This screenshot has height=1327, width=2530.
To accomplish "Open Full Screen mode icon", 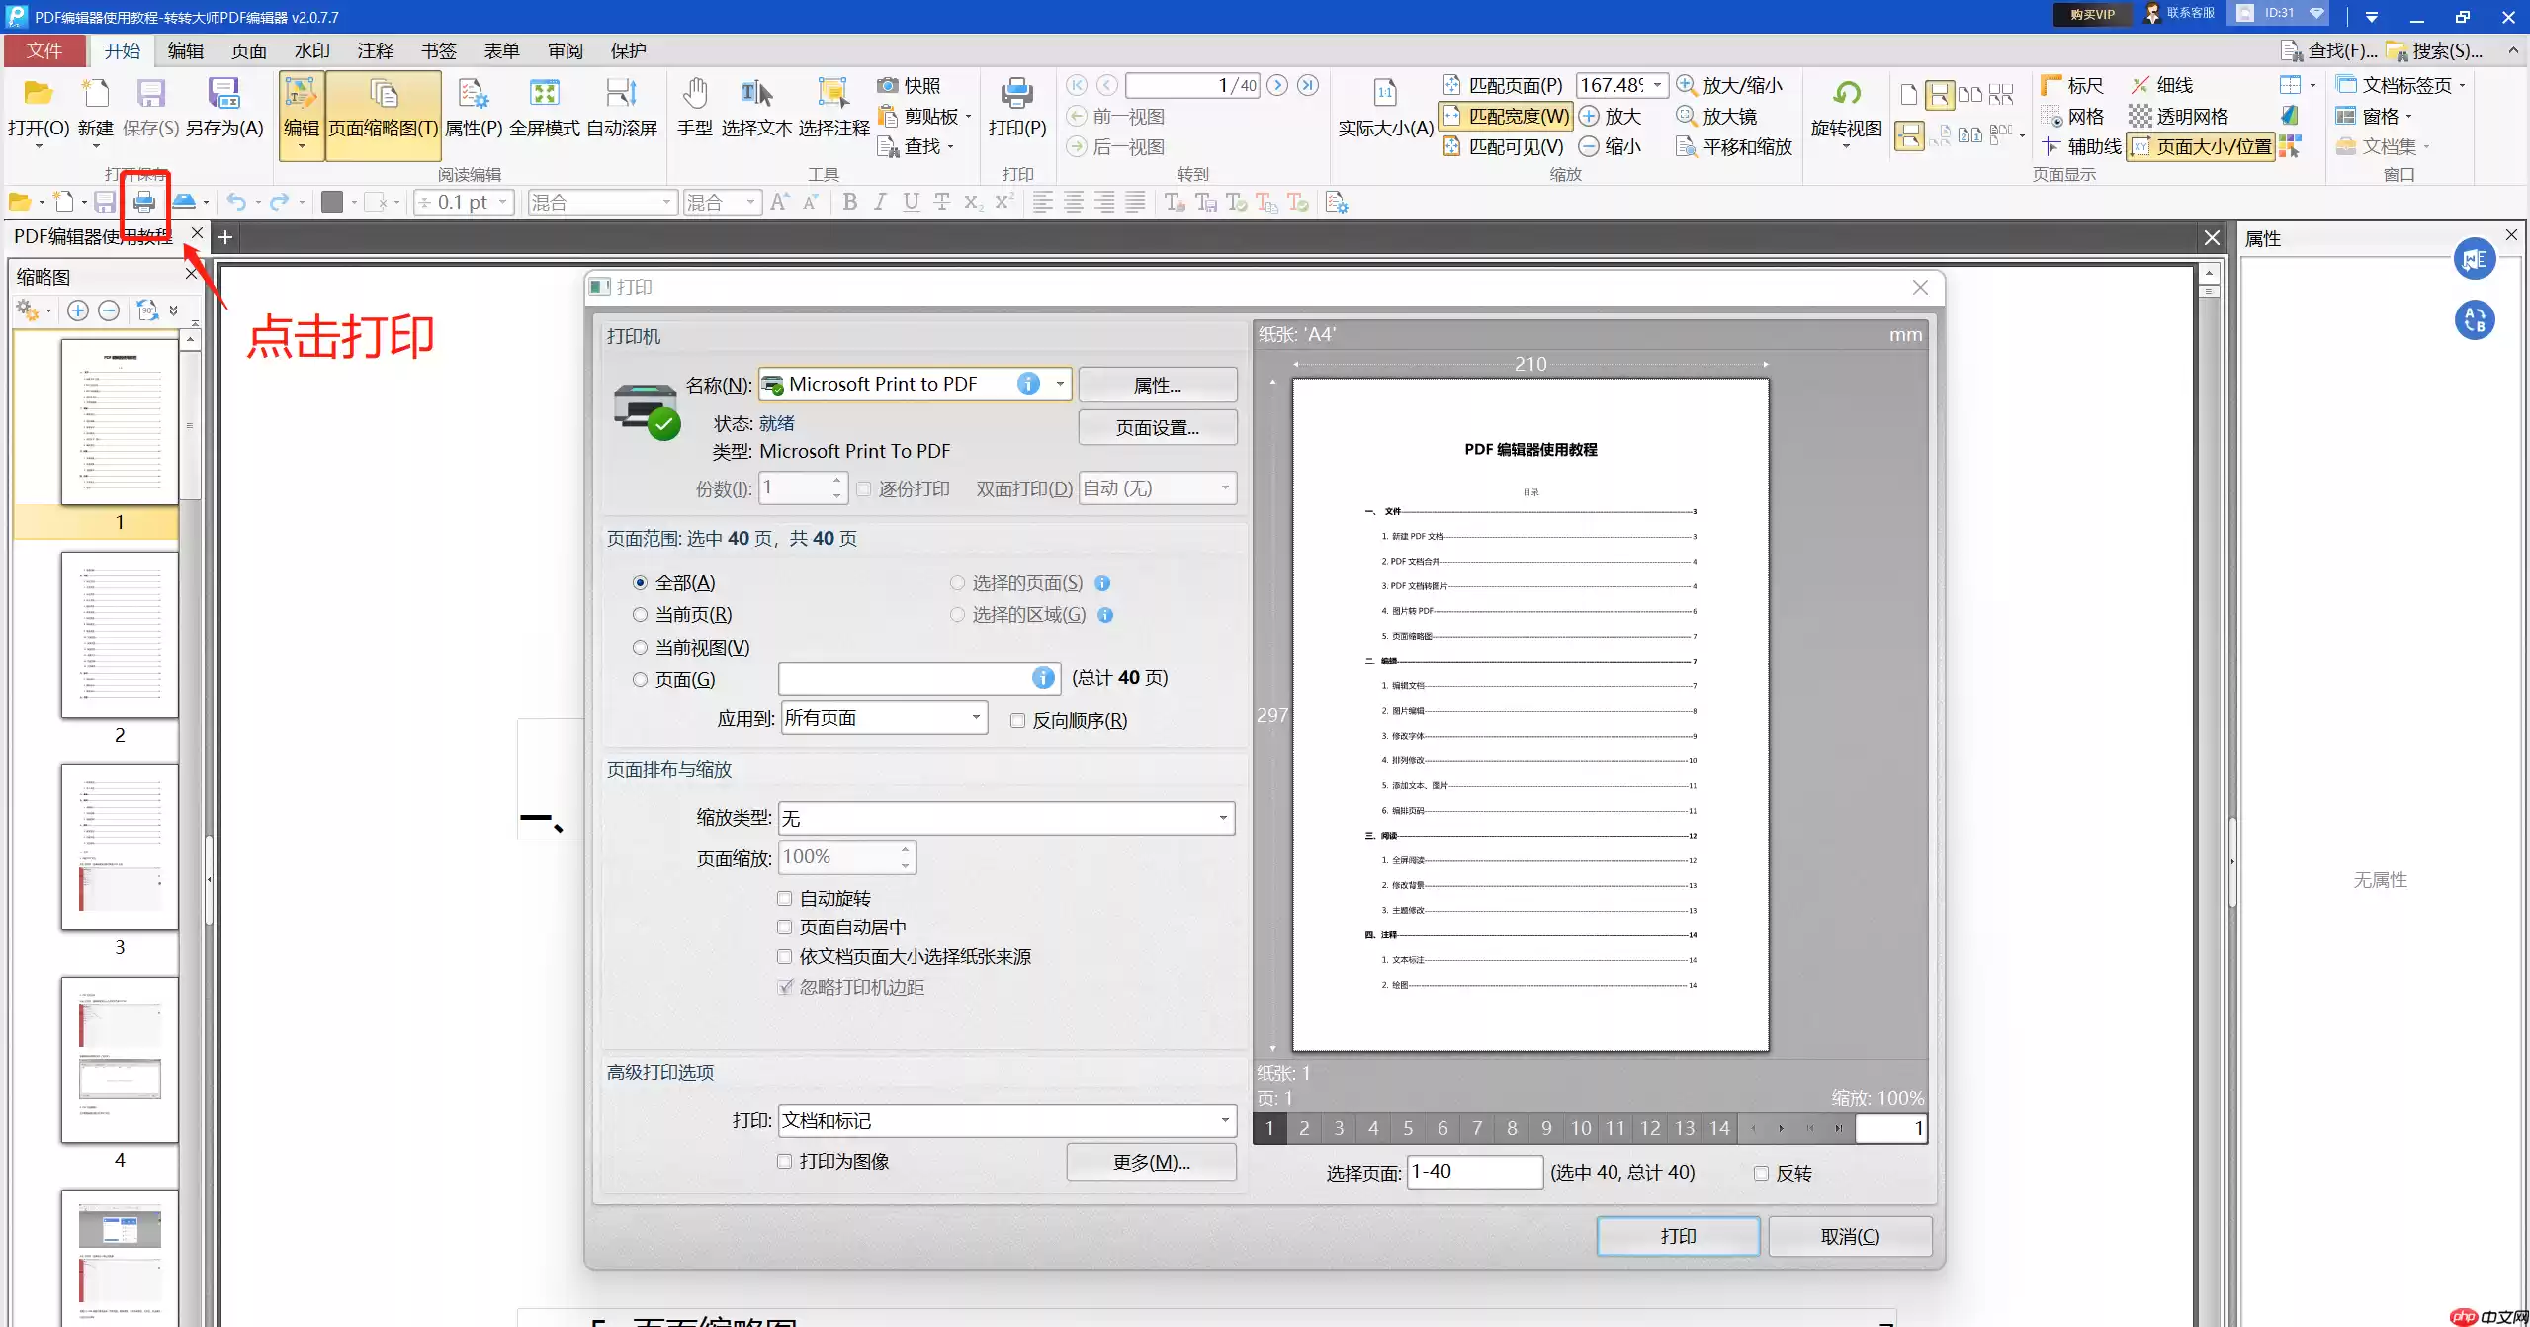I will (x=544, y=94).
